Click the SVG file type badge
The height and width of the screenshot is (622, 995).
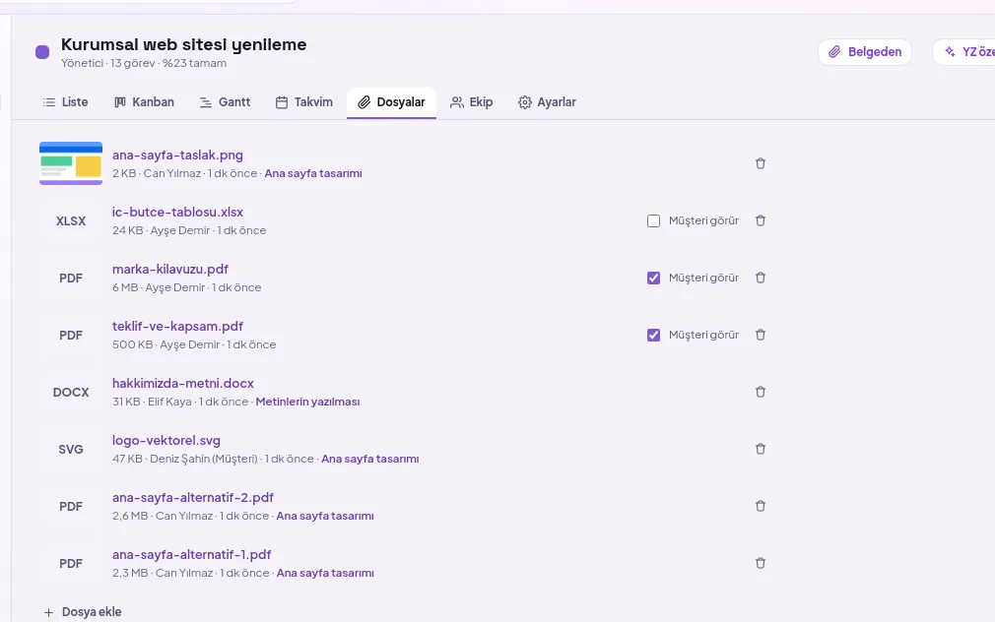(70, 450)
